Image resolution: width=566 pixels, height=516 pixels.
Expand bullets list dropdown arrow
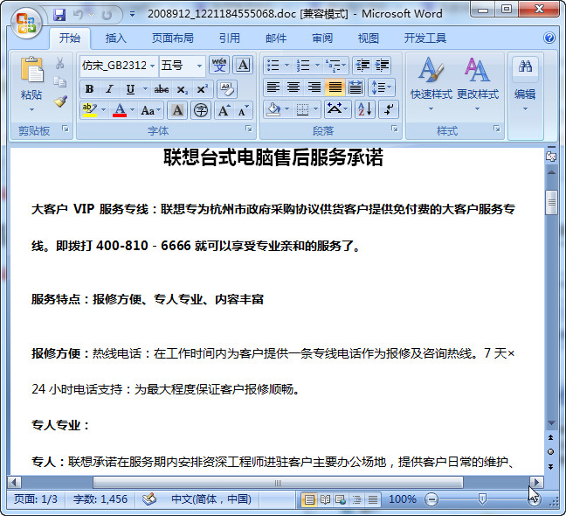tap(287, 66)
